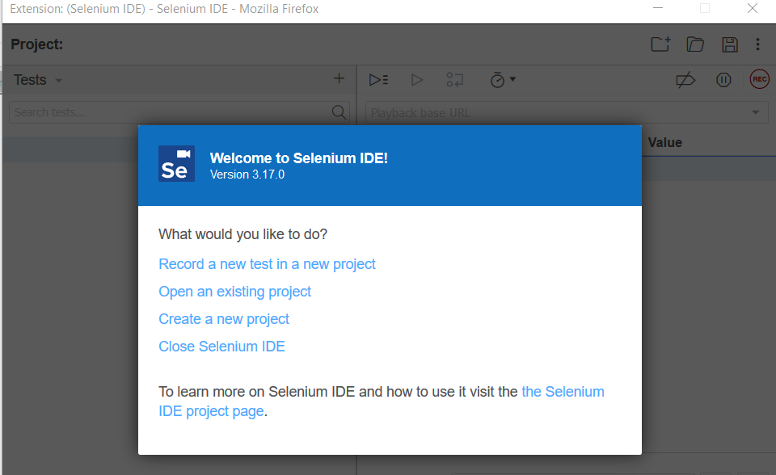Add a new test with the plus button
The image size is (776, 475).
click(339, 78)
